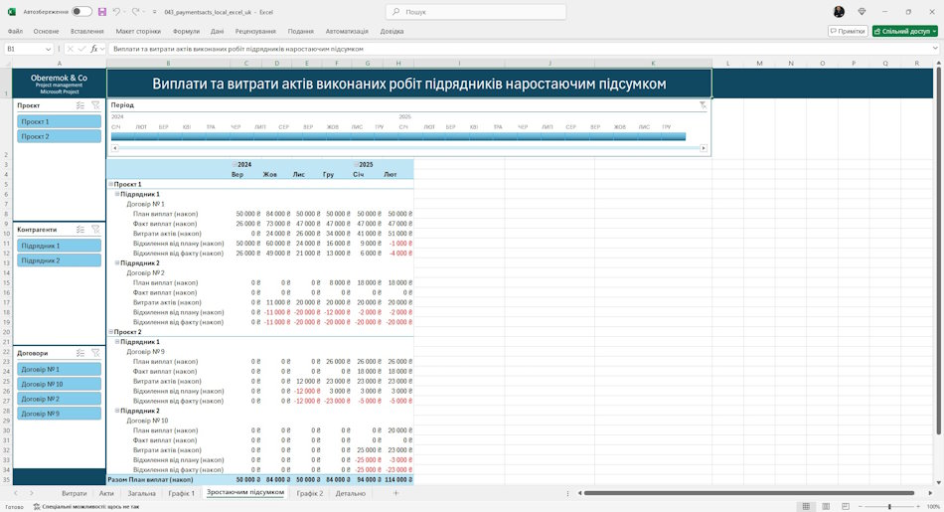The width and height of the screenshot is (944, 512).
Task: Open the Формули ribbon tab
Action: pyautogui.click(x=186, y=32)
